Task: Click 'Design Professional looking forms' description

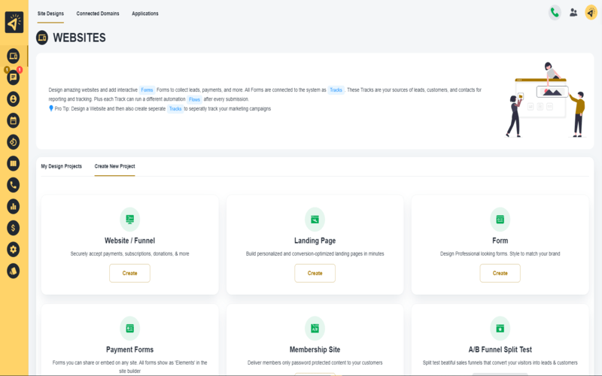Action: [x=500, y=253]
